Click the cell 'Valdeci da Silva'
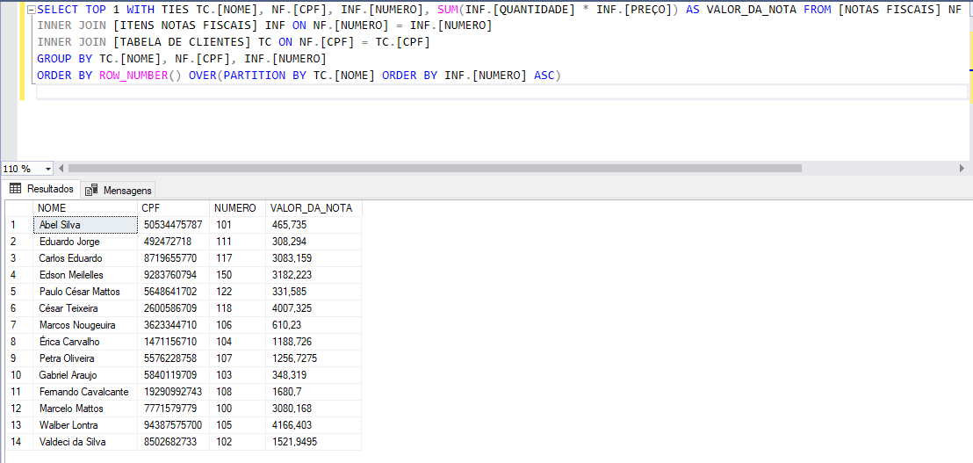The height and width of the screenshot is (463, 973). (x=85, y=443)
